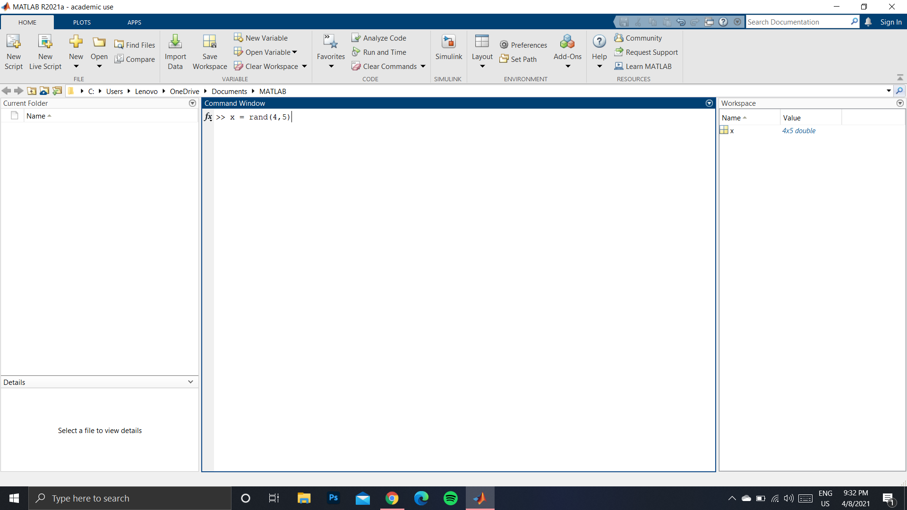Screen dimensions: 907x510
Task: Toggle Name sort order in Current Folder
Action: tap(39, 116)
